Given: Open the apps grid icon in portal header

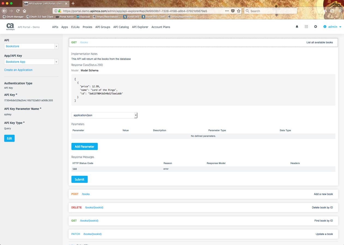Looking at the screenshot, I should (x=306, y=27).
